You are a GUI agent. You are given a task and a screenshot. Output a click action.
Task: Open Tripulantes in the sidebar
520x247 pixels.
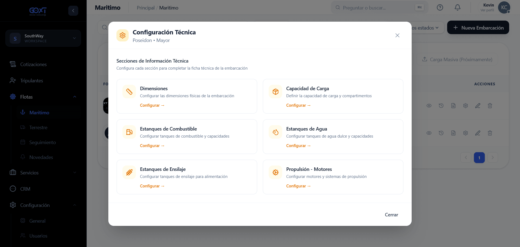(31, 81)
